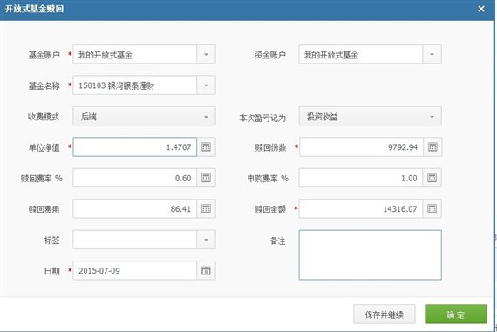Focus the 单位净值 field with 1.4707
Screen dimensions: 497x332
135,147
